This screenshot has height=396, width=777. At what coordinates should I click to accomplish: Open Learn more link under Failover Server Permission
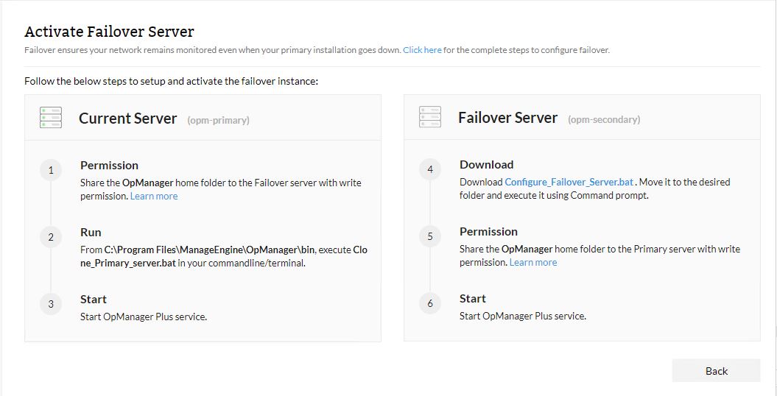[533, 262]
